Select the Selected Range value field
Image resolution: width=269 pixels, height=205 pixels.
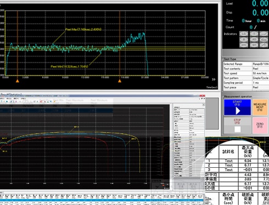pos(261,64)
